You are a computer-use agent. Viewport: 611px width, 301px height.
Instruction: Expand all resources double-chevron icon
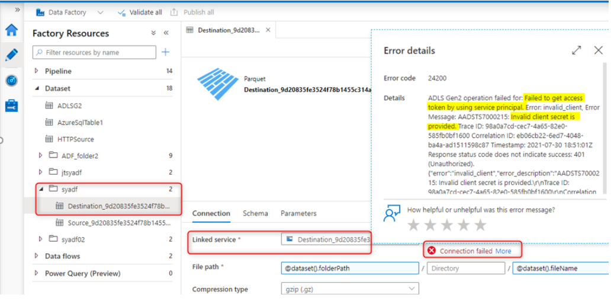click(x=153, y=33)
